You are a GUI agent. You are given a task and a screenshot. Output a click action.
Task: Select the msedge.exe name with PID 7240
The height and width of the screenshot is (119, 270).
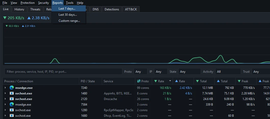24,88
